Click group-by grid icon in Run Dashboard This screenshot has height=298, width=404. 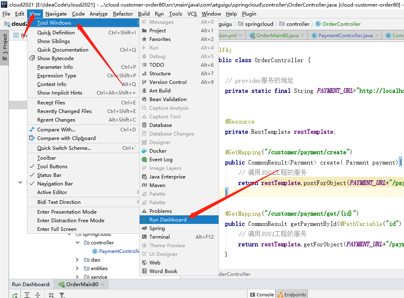[51, 295]
